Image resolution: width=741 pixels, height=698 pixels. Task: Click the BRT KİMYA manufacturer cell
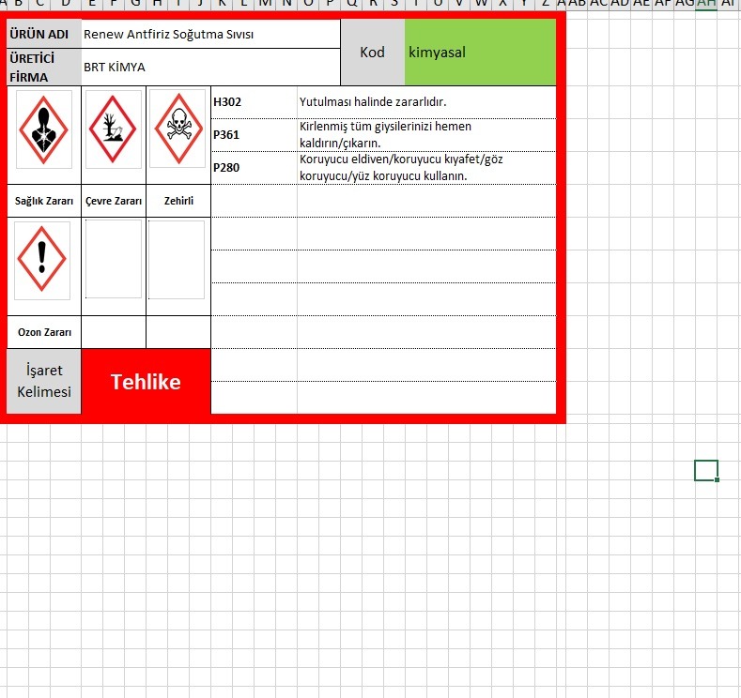coord(210,67)
